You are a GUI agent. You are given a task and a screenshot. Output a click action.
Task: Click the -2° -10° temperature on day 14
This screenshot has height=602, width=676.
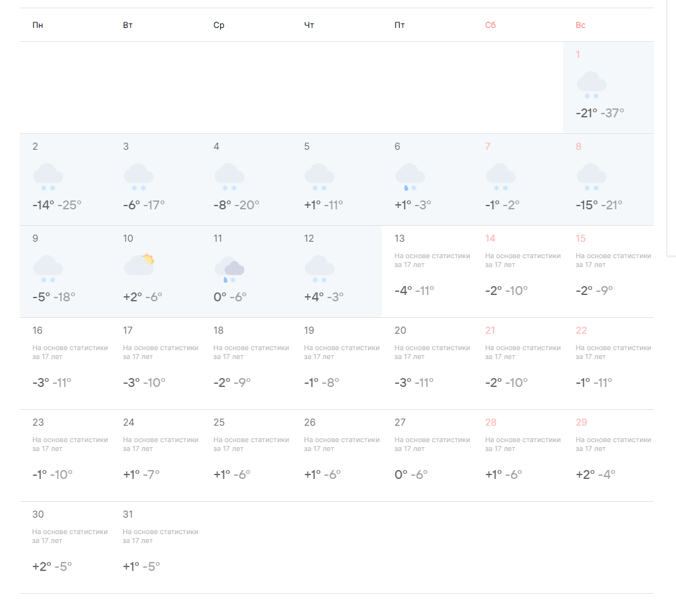506,291
